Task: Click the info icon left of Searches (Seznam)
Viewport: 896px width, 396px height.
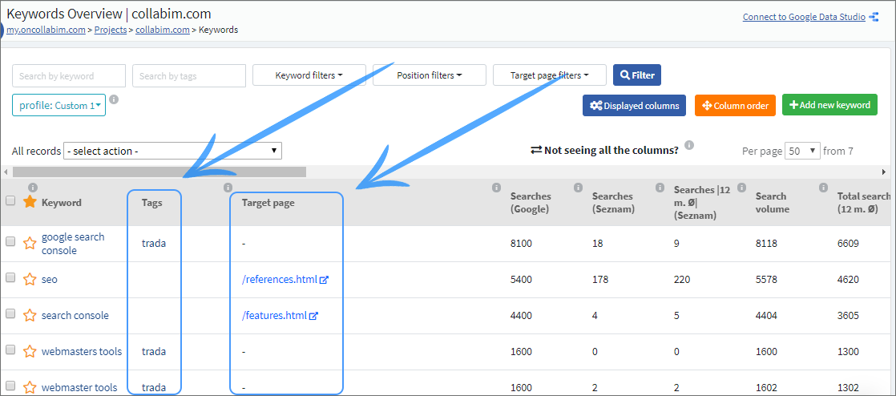Action: pyautogui.click(x=579, y=187)
